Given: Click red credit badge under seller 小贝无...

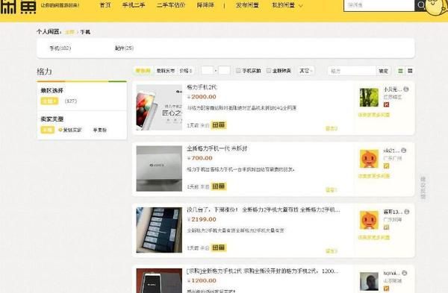Looking at the screenshot, I should 386,104.
